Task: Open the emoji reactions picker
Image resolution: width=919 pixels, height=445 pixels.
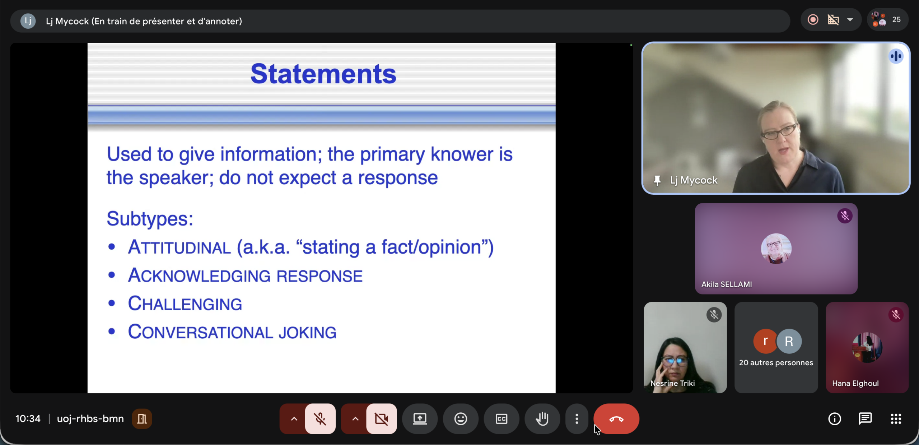Action: pyautogui.click(x=461, y=419)
